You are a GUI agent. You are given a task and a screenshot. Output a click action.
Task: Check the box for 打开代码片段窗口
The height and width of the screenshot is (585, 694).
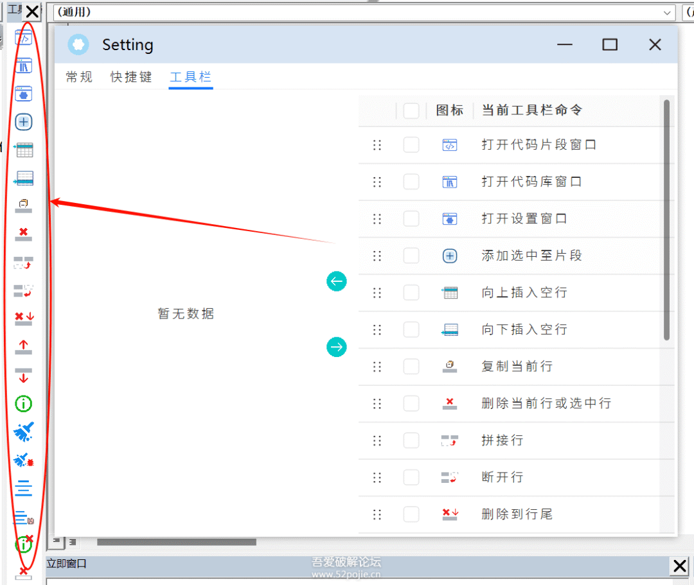[x=411, y=145]
